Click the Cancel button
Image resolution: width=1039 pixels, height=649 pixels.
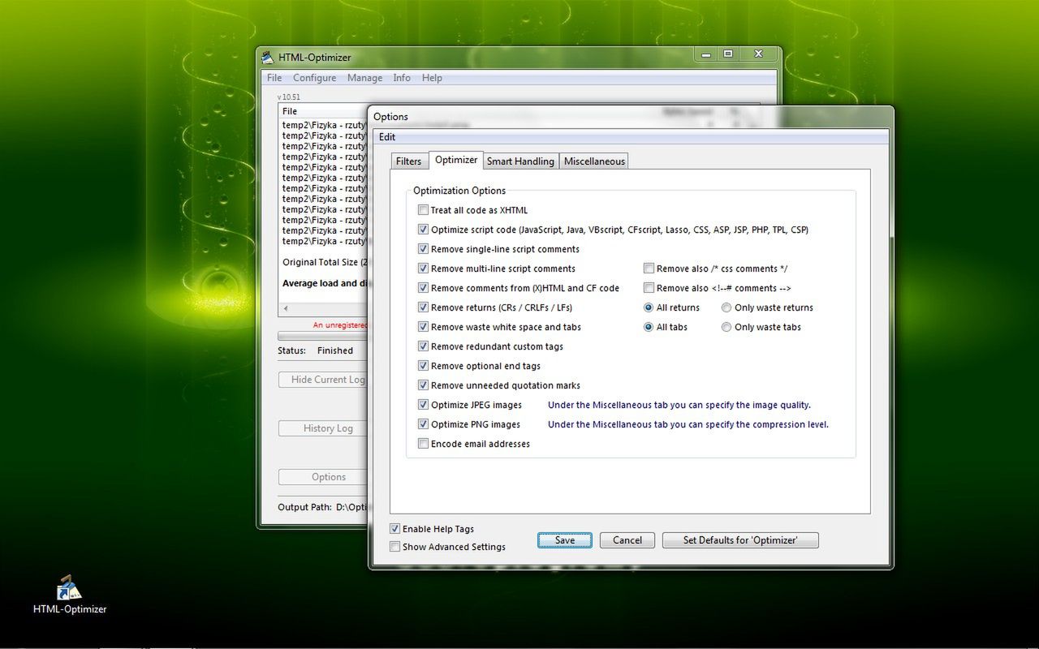(x=627, y=540)
